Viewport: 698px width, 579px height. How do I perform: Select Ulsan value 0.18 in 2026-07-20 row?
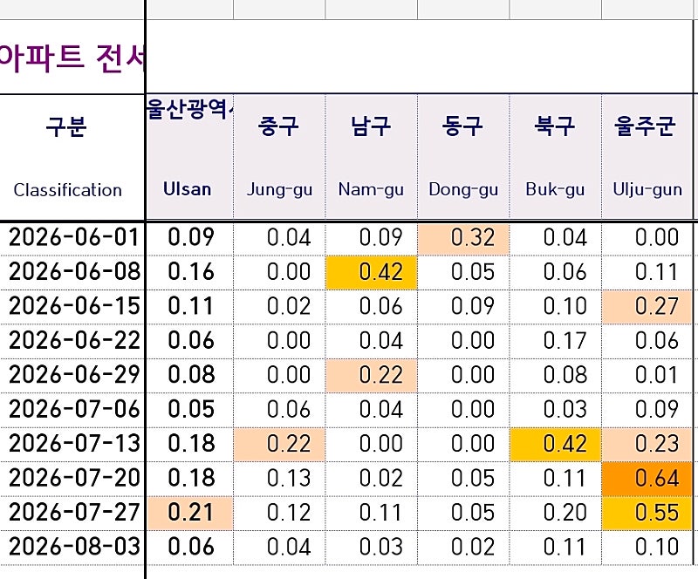189,479
